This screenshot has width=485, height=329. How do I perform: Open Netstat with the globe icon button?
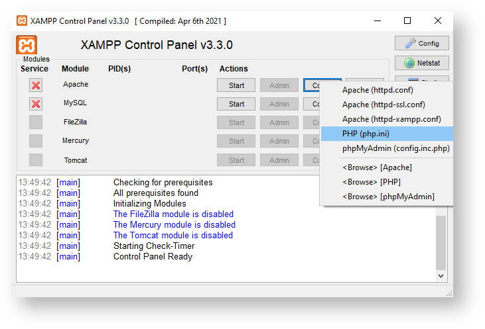[422, 64]
